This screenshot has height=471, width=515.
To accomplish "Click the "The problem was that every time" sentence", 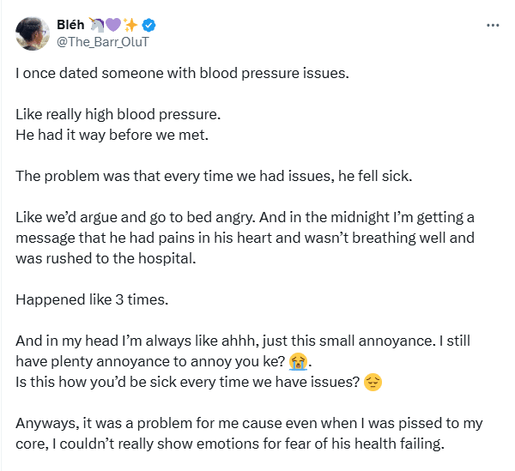I will (x=212, y=176).
